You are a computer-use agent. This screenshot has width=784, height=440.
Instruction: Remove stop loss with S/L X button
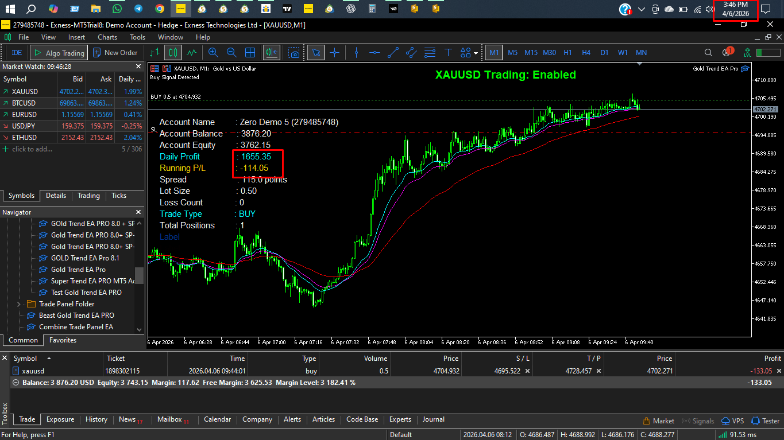[528, 371]
